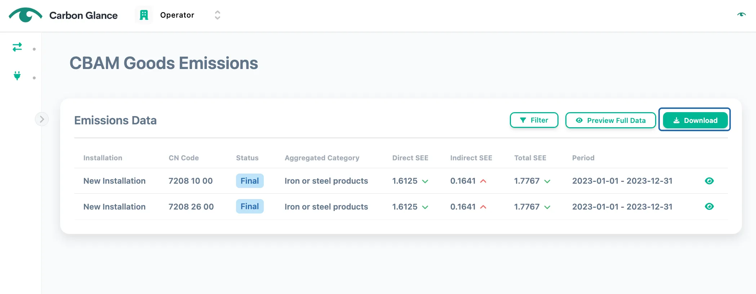Click the Indirect SEE up arrow for 7208 26 00
This screenshot has height=294, width=756.
483,207
